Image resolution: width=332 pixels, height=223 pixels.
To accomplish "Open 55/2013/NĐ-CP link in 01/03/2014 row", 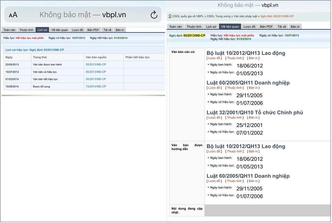I will pos(96,79).
